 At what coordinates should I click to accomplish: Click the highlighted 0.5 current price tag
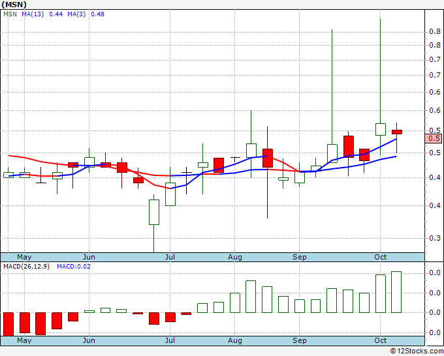coord(434,139)
